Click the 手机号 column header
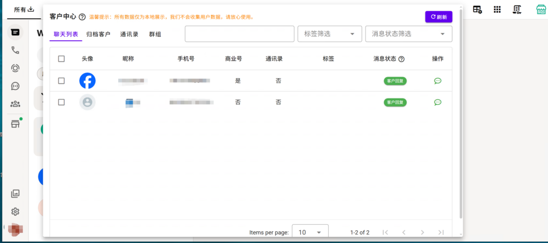This screenshot has width=548, height=243. coord(186,59)
